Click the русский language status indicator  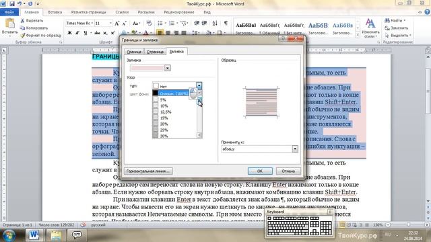[98, 225]
